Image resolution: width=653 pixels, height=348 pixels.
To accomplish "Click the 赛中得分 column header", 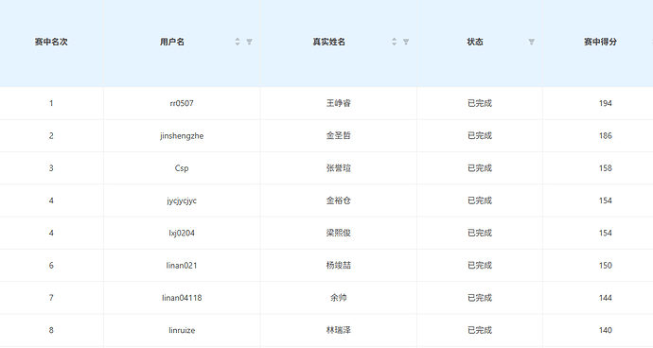I will [600, 42].
